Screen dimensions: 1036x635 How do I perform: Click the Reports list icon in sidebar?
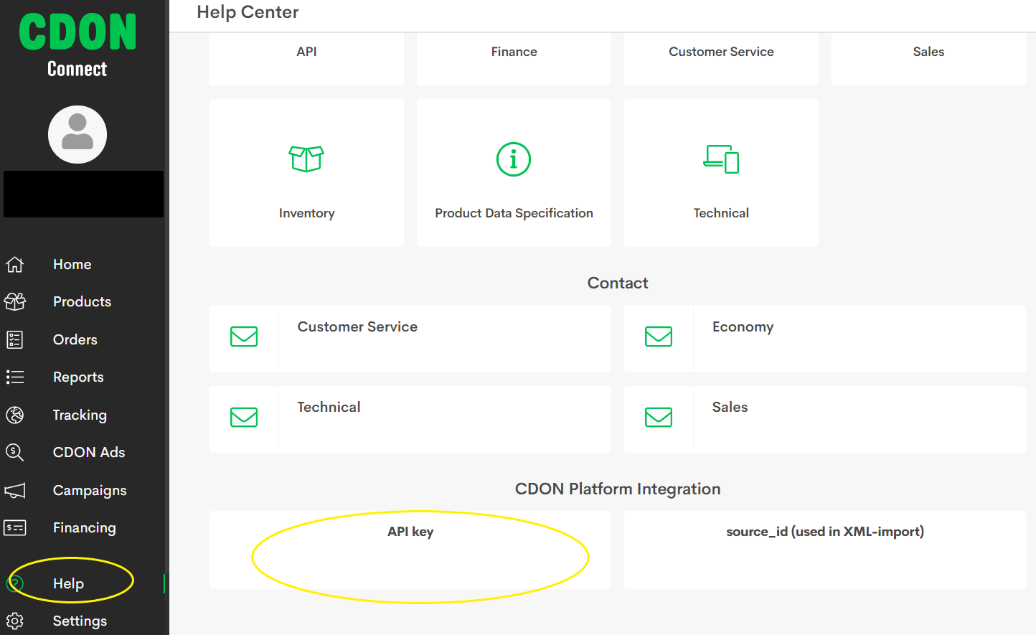point(15,377)
